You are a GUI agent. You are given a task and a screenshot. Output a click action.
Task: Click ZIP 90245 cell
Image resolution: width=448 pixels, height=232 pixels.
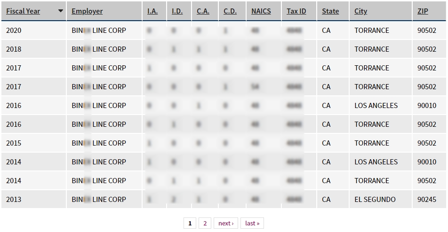click(427, 200)
